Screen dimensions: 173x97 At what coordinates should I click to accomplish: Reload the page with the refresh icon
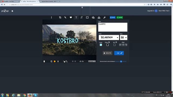[145, 5]
